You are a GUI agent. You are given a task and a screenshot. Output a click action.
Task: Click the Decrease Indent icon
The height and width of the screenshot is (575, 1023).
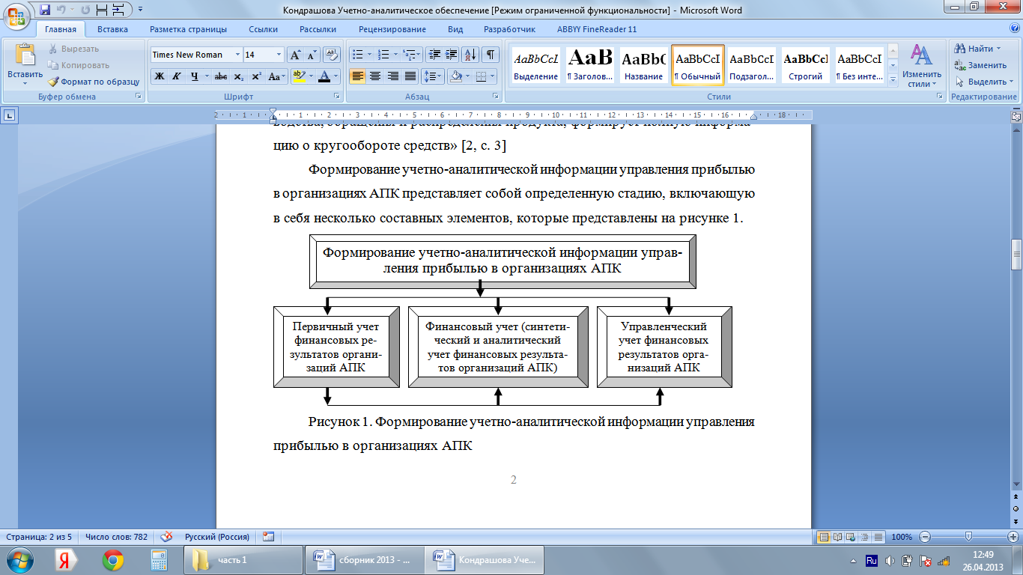click(434, 55)
